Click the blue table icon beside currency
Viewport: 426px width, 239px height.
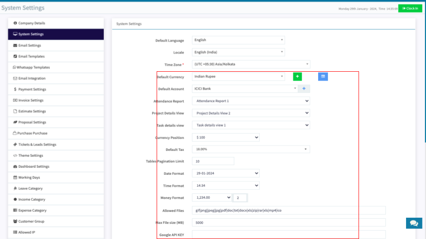click(323, 77)
